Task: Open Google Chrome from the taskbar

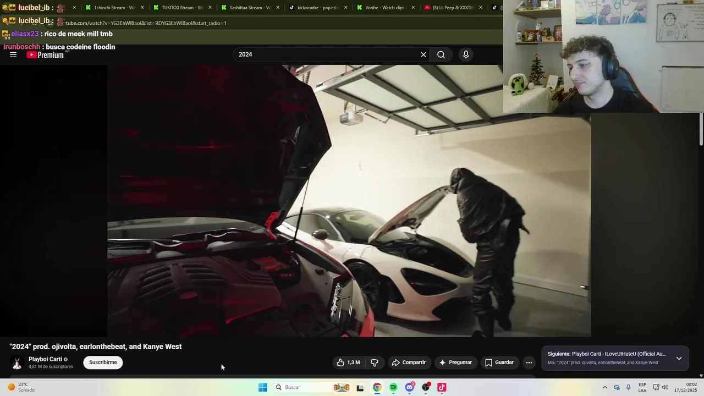Action: [377, 387]
